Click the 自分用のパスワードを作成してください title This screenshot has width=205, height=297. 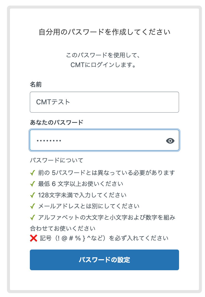(x=104, y=32)
